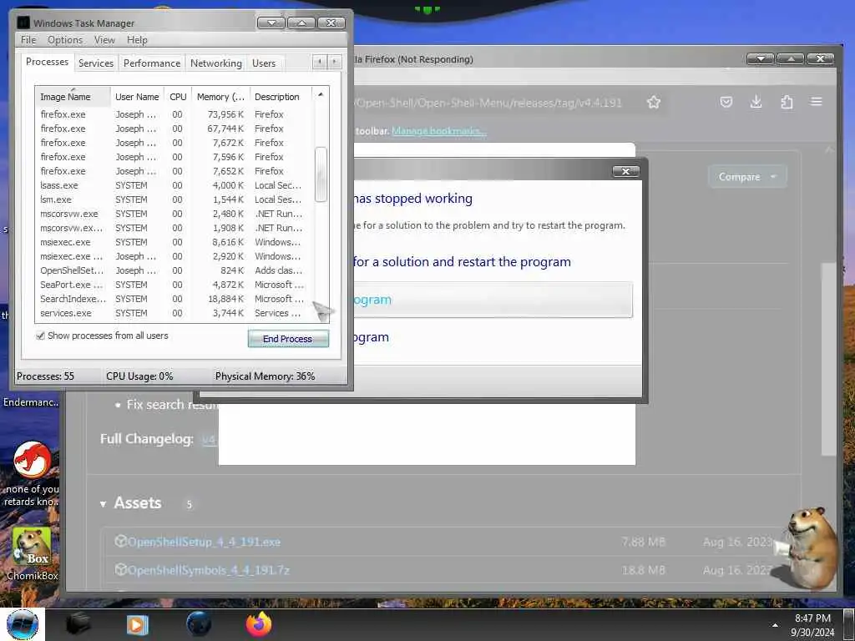Download OpenShellSetup_4_4_191.exe link
The height and width of the screenshot is (641, 855).
pyautogui.click(x=204, y=542)
